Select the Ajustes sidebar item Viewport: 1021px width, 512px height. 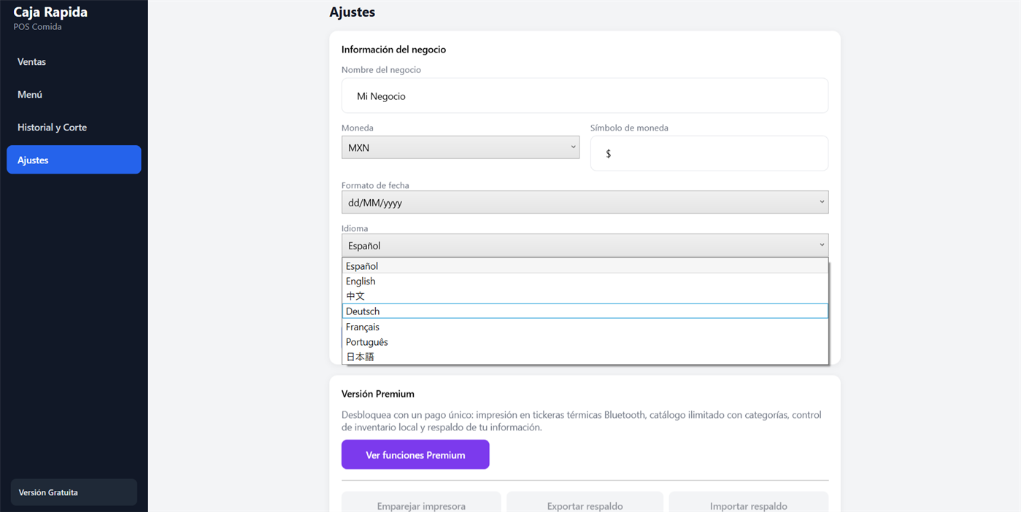74,160
